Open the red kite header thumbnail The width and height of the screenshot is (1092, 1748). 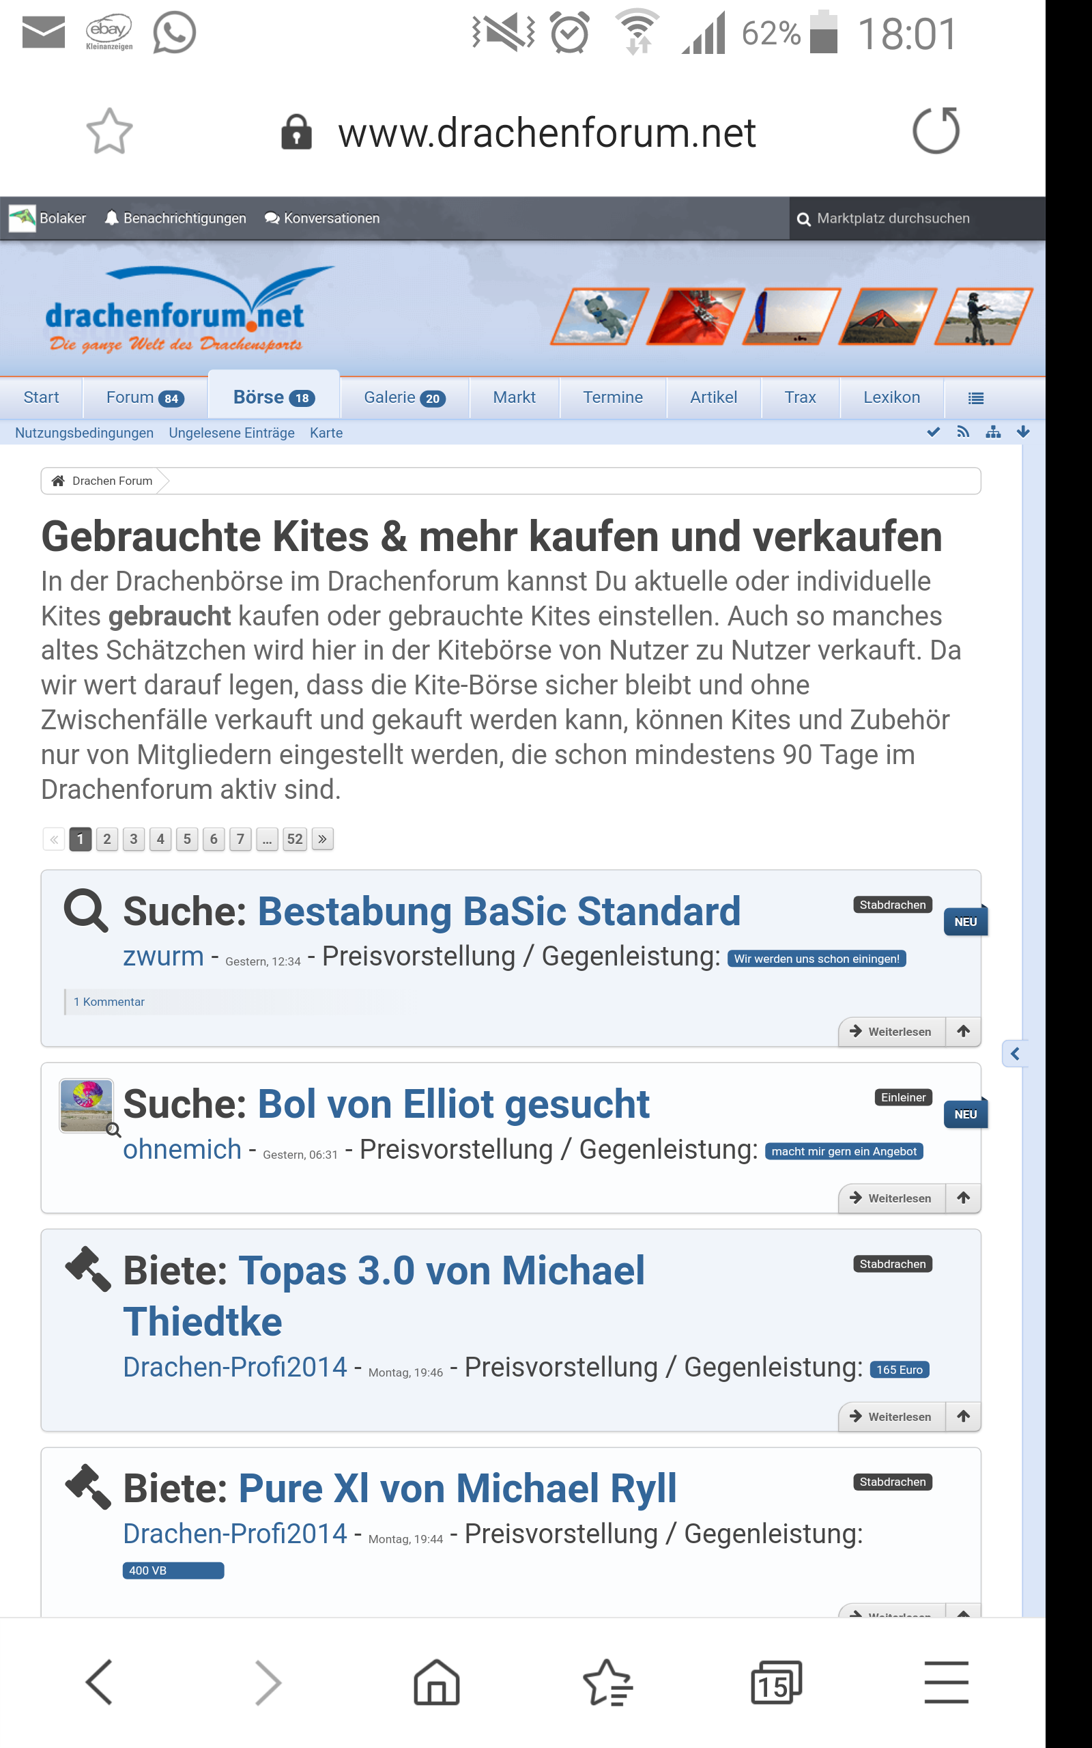[695, 315]
